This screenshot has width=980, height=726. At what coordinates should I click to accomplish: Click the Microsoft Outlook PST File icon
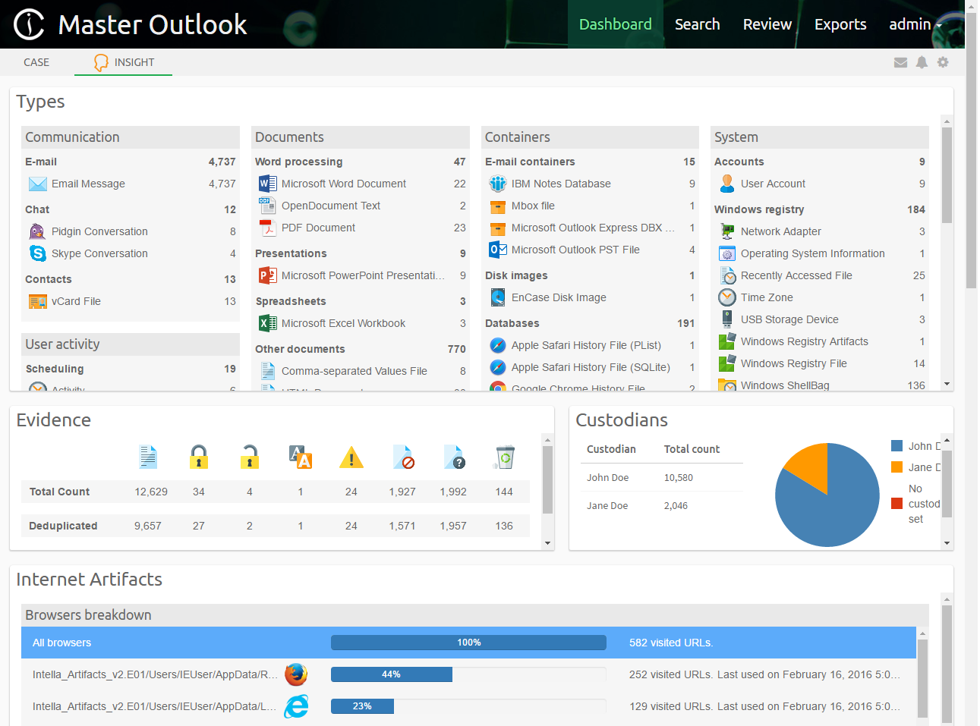point(498,250)
